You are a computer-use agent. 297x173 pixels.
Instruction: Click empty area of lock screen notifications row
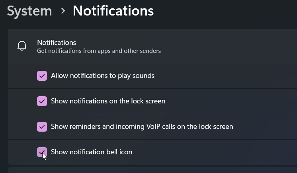pyautogui.click(x=231, y=101)
